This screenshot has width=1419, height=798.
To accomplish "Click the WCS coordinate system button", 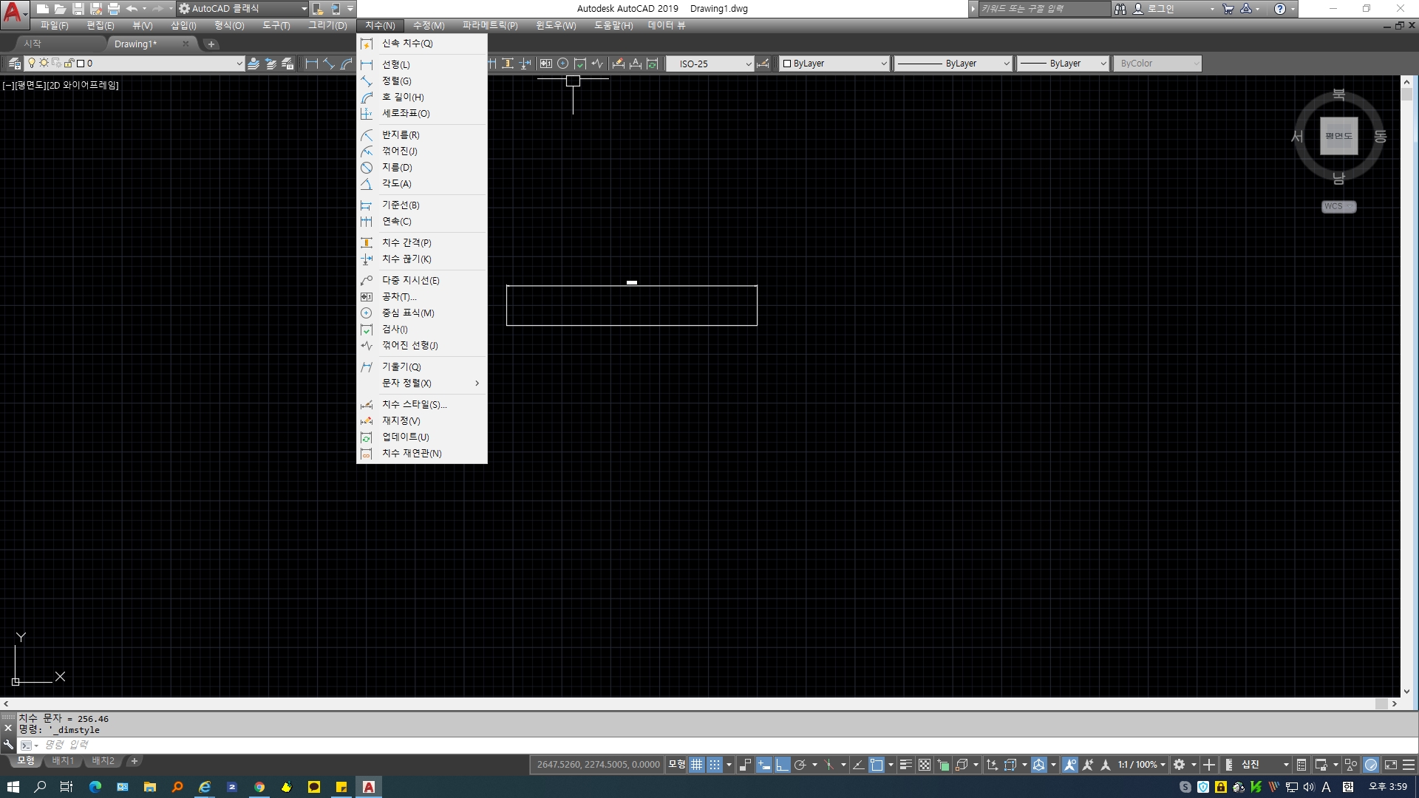I will (1338, 207).
